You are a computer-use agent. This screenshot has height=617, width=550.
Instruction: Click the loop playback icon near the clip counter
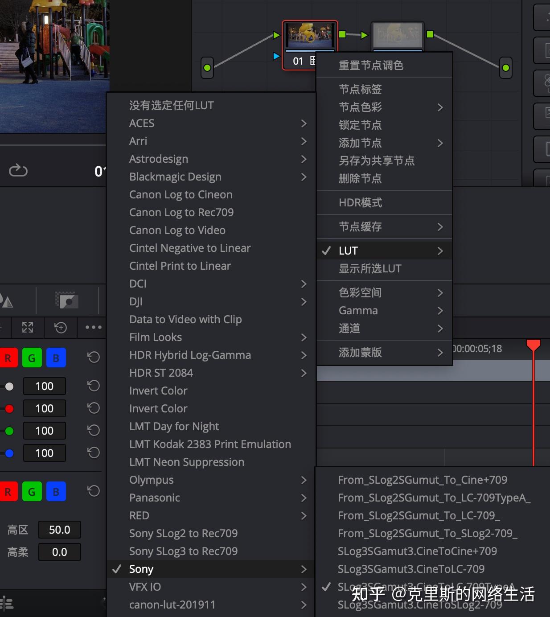click(18, 170)
